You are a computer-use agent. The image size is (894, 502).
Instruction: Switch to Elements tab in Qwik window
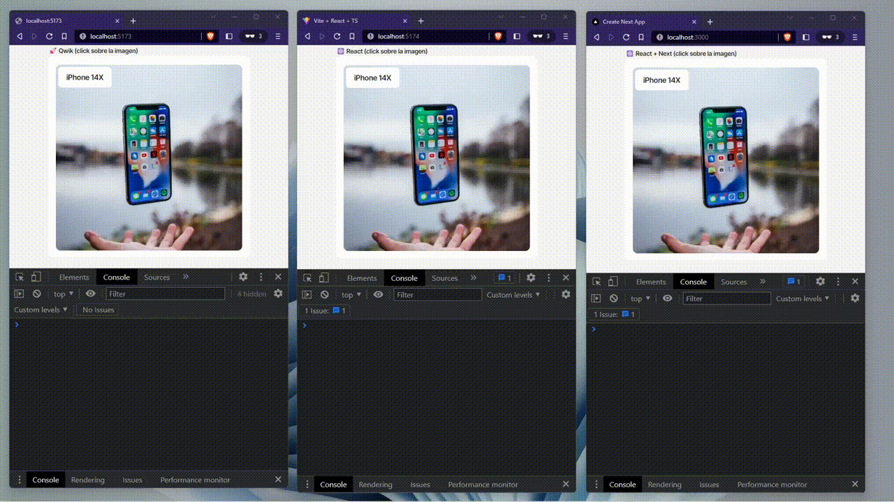pos(74,277)
